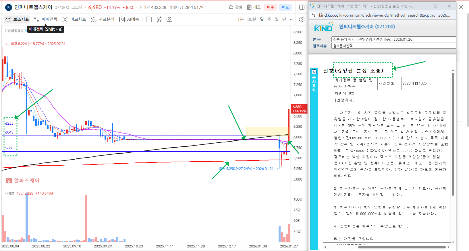Open the 본문 document selection dropdown
The height and width of the screenshot is (251, 469).
pos(393,39)
